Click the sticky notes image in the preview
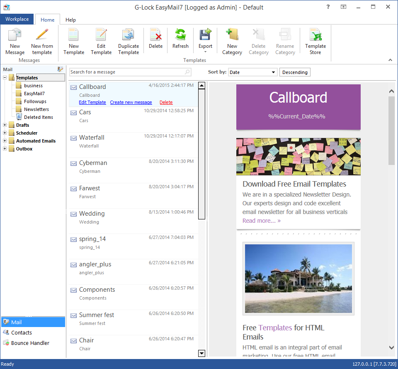 point(298,157)
